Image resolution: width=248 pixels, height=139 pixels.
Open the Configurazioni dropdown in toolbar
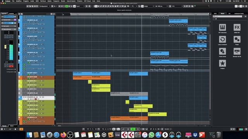(x=45, y=6)
